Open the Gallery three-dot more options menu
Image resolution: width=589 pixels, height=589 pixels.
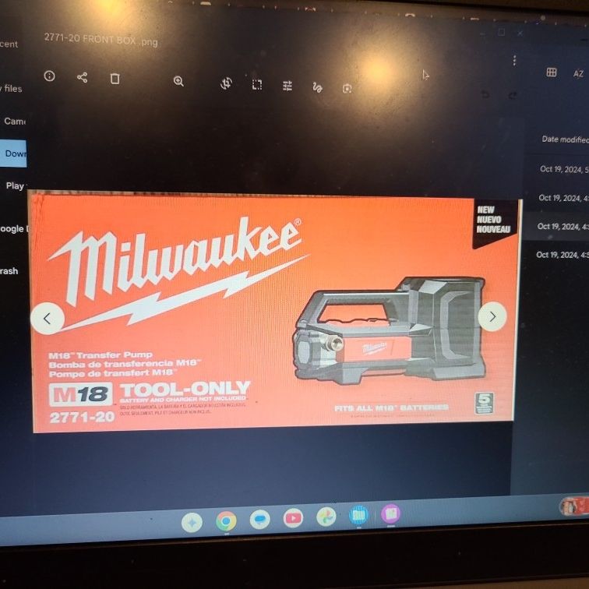pyautogui.click(x=514, y=60)
